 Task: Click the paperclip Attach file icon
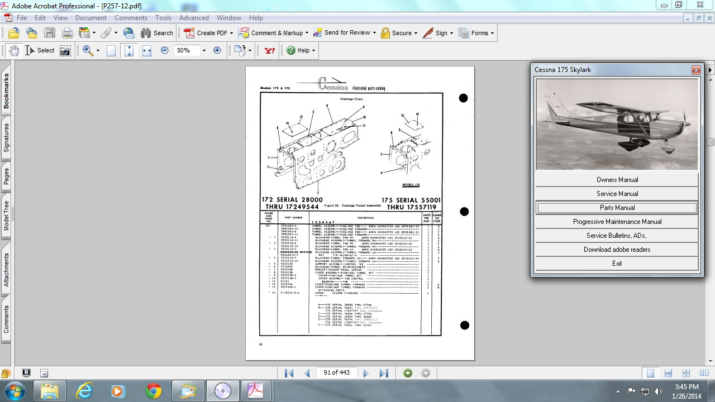106,33
